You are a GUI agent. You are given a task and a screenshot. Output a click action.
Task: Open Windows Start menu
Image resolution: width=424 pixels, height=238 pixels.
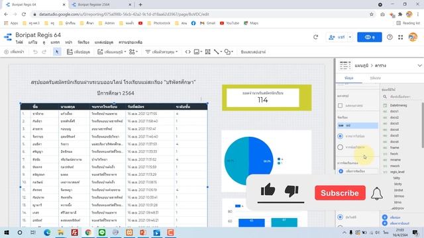pos(7,232)
